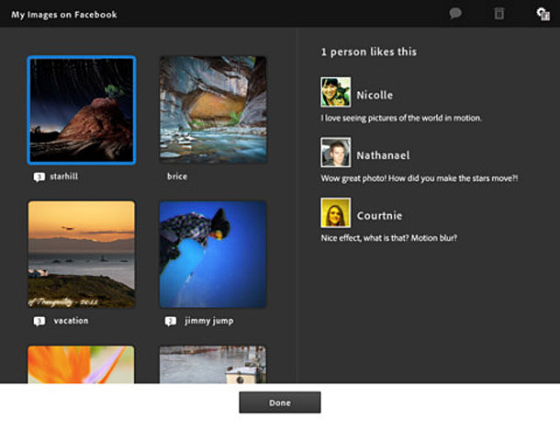Open the comments speech bubble icon
Viewport: 560px width, 421px height.
click(x=455, y=14)
